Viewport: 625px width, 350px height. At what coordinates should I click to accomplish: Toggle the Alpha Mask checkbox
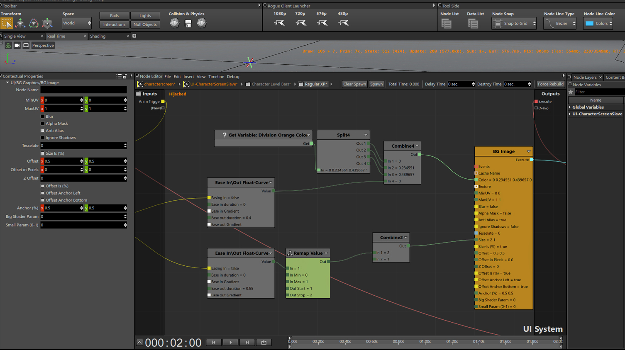[x=43, y=124]
